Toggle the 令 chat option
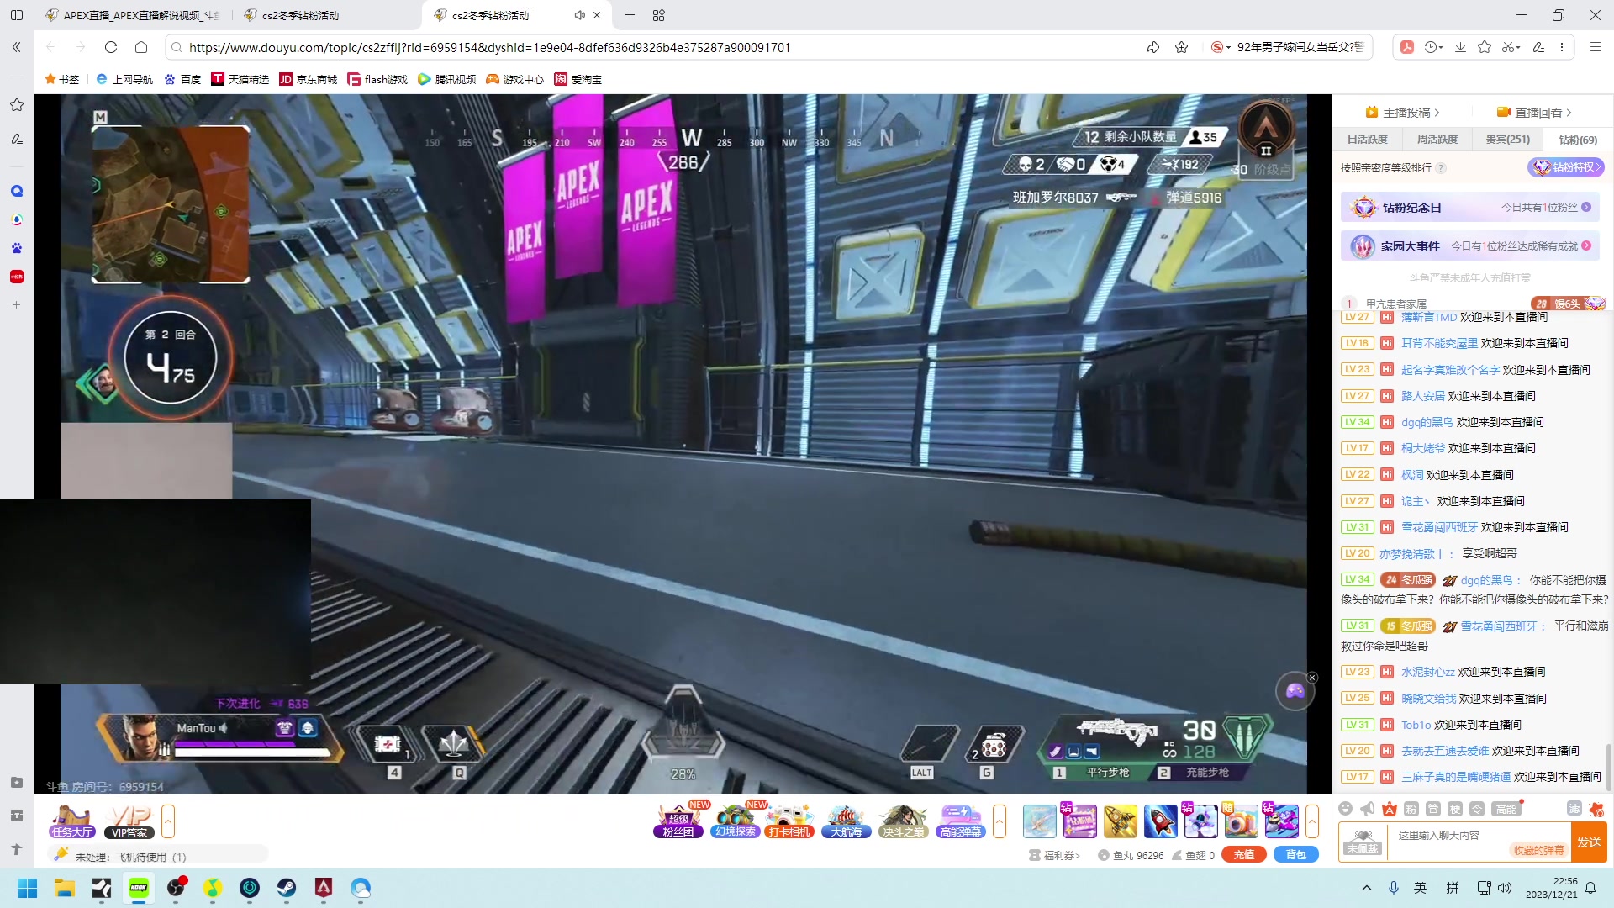Screen dimensions: 1614x908 [x=1477, y=809]
